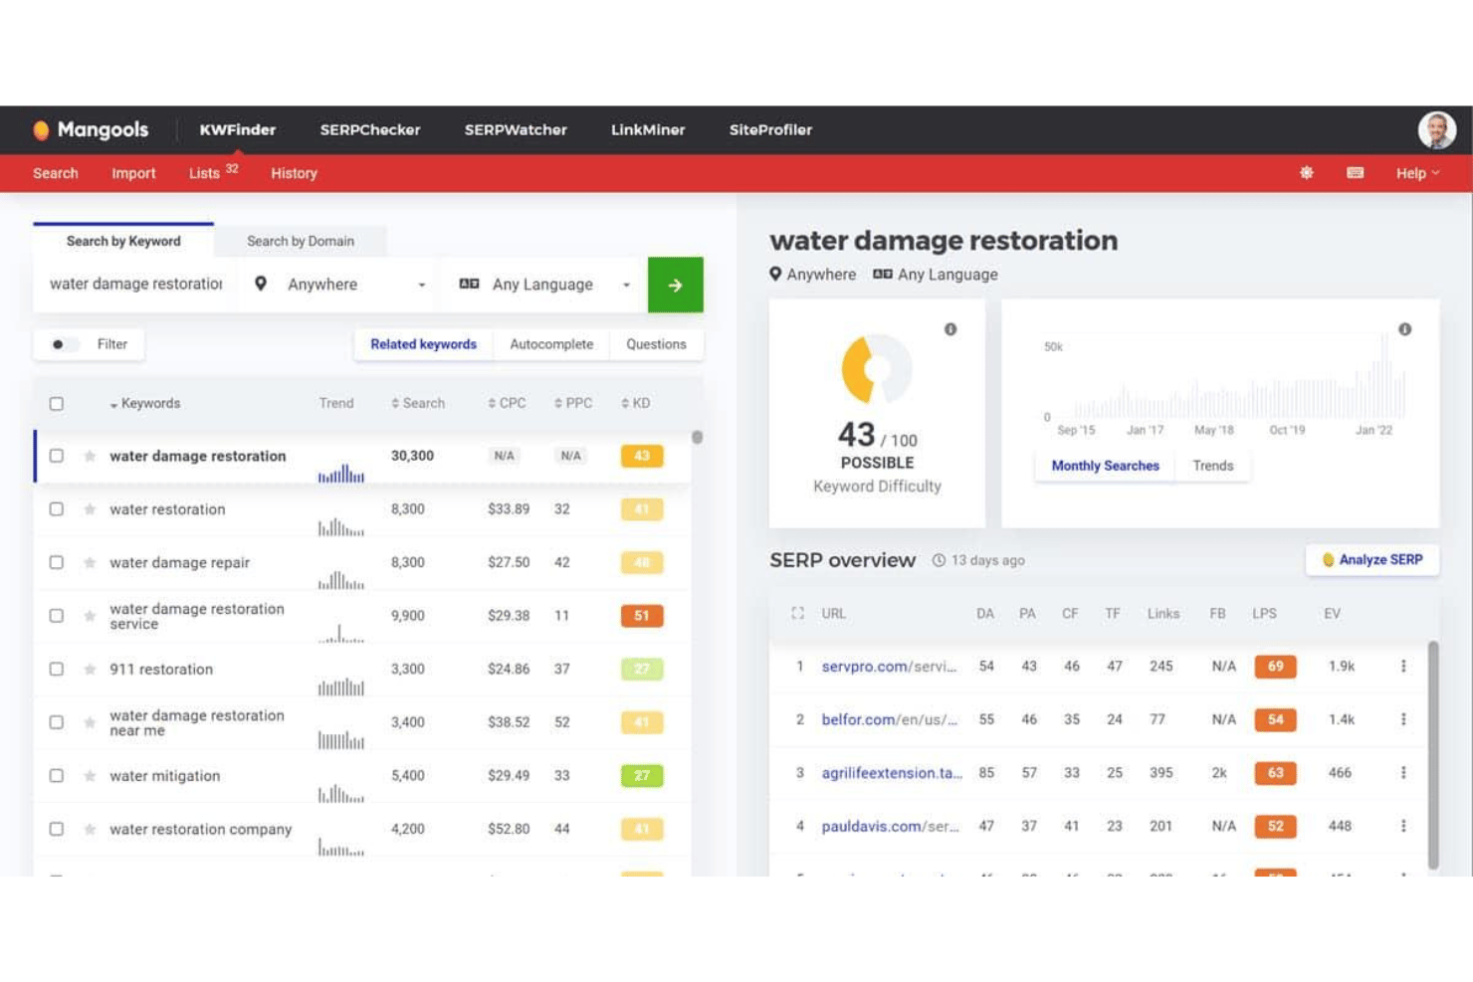Toggle the Filter switch
Image resolution: width=1473 pixels, height=982 pixels.
point(63,344)
